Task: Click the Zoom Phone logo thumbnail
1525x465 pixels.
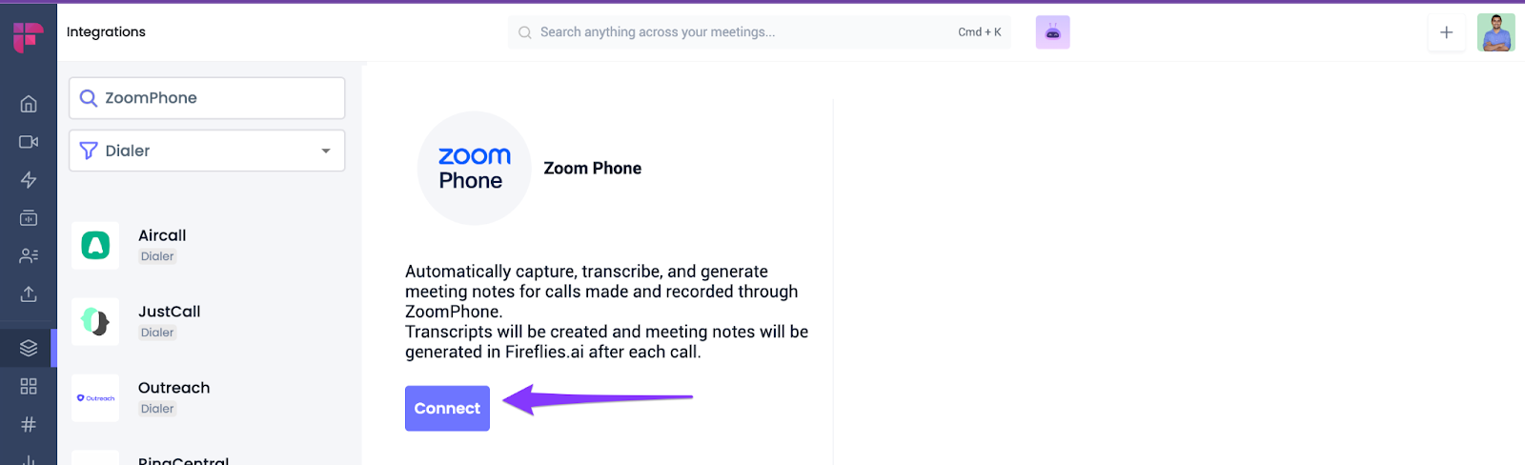Action: click(474, 169)
